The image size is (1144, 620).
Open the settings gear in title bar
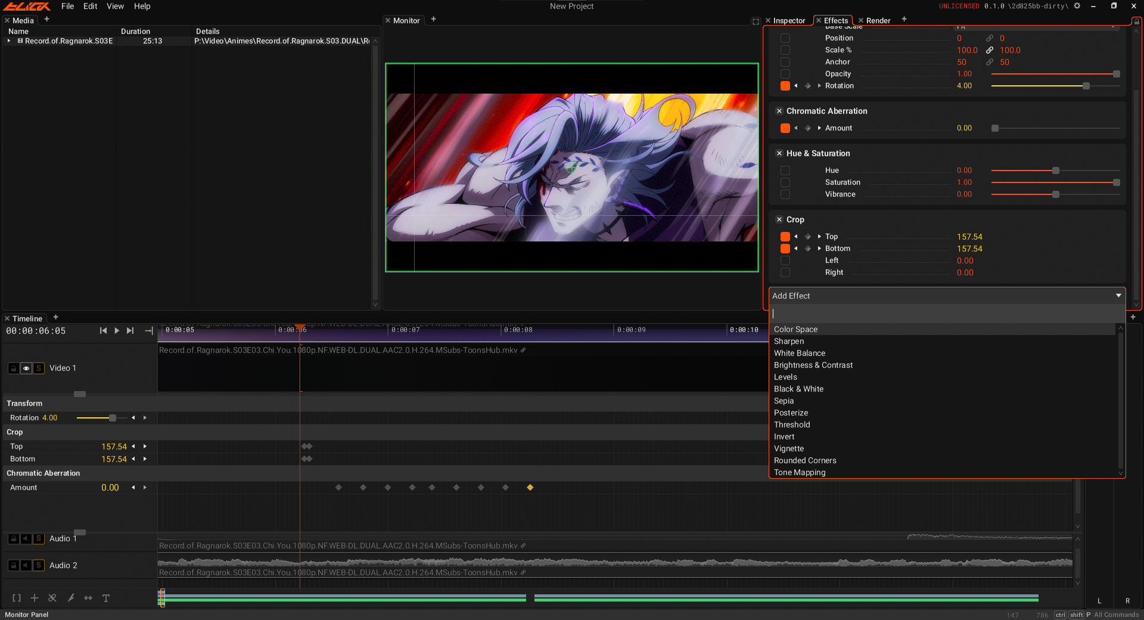tap(1077, 6)
